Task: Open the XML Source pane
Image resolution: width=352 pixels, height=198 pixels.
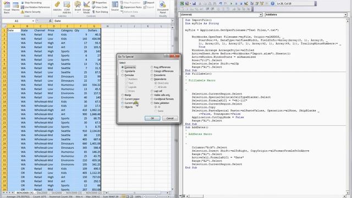Action: 115,6
